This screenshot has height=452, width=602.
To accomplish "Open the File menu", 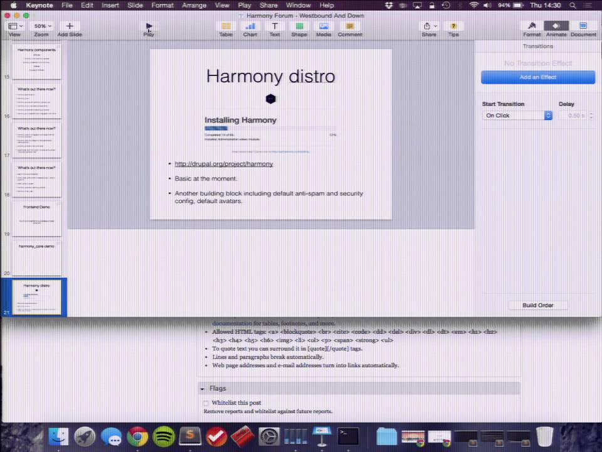I will point(67,6).
